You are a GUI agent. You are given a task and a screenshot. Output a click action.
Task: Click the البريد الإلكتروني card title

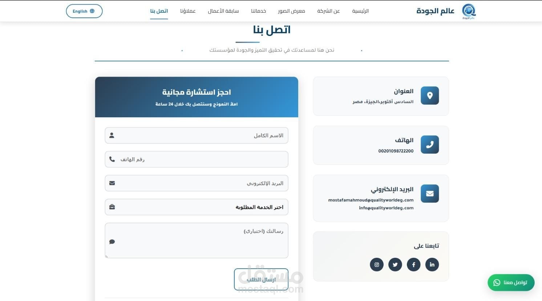tap(392, 190)
